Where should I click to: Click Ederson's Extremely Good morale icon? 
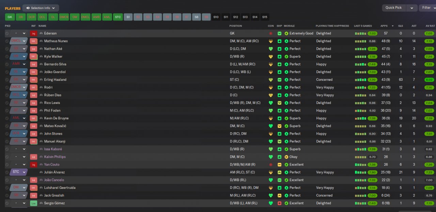(x=286, y=33)
